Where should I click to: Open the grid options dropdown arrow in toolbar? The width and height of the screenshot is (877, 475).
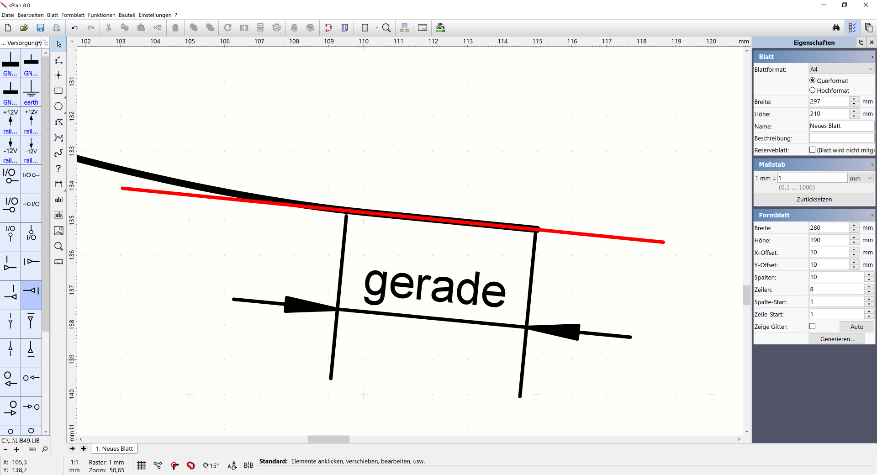[x=377, y=28]
